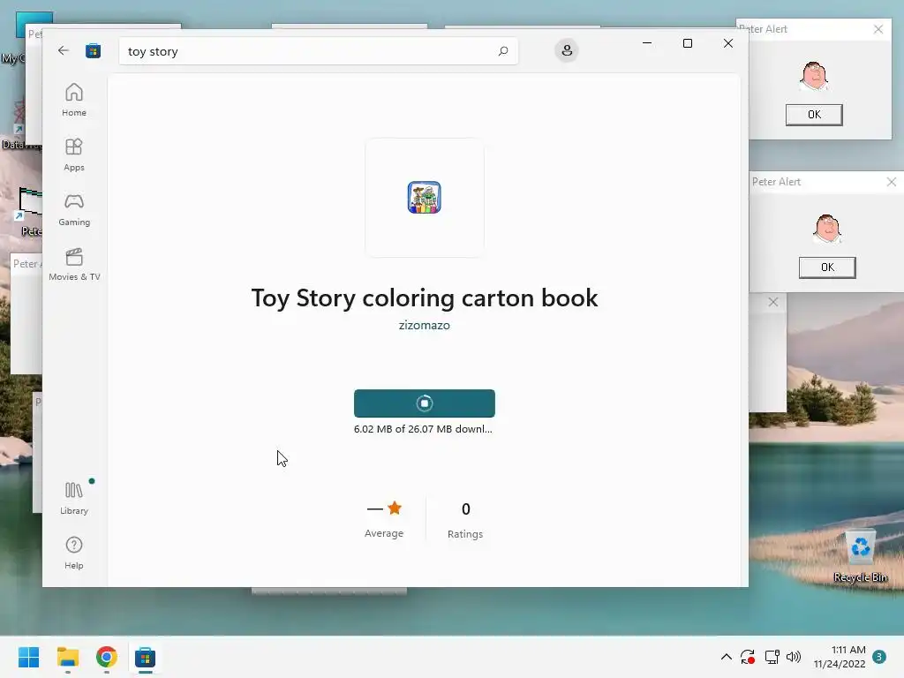904x678 pixels.
Task: Open Gaming section in sidebar
Action: (x=74, y=209)
